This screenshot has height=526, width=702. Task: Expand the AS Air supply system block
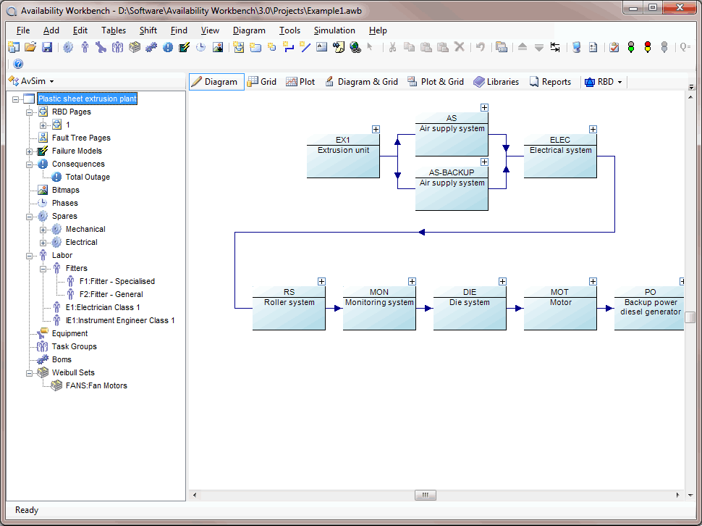484,107
